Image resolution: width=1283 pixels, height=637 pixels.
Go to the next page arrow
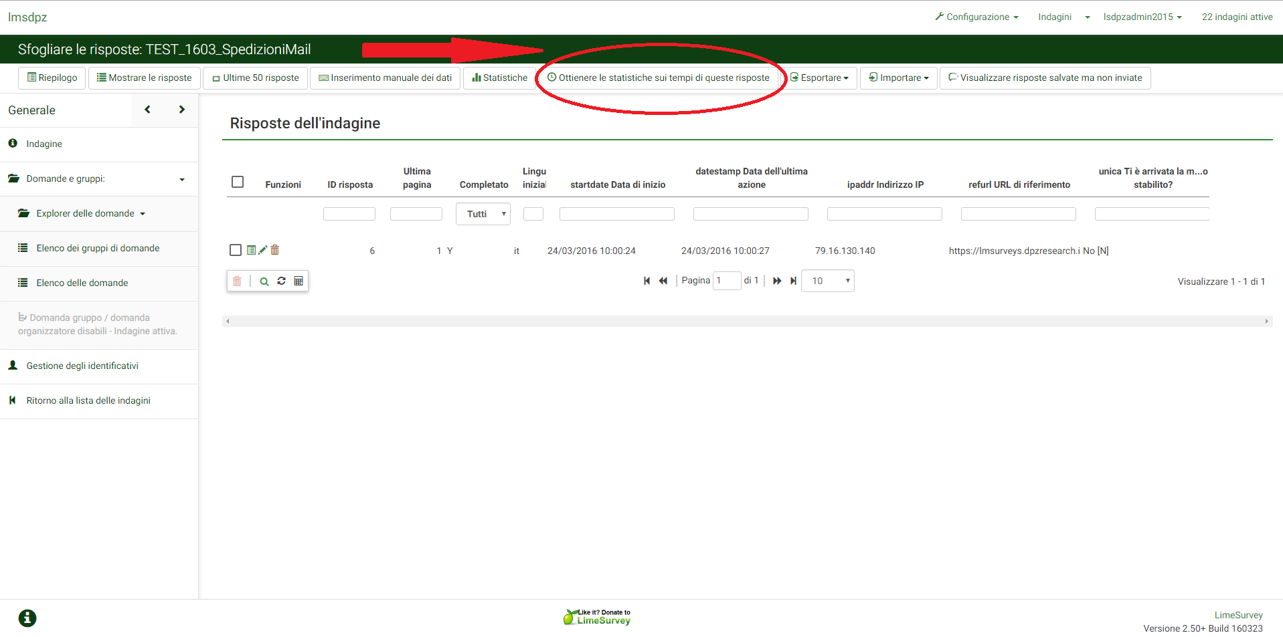[776, 281]
